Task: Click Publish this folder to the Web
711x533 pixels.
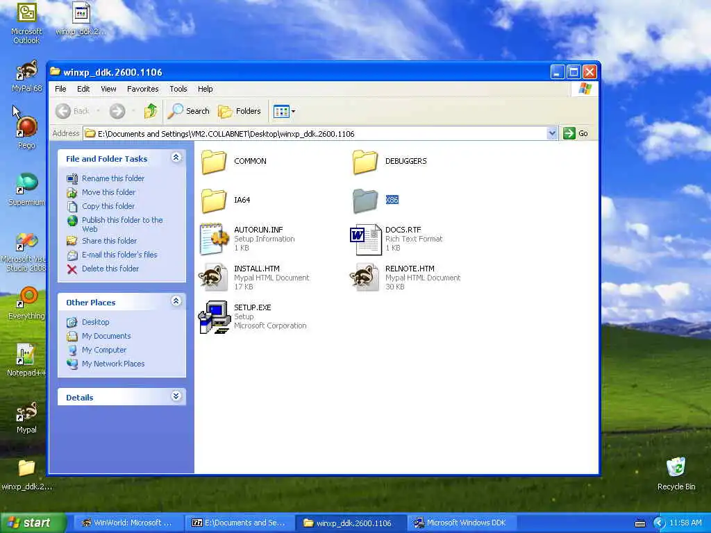Action: pos(122,224)
